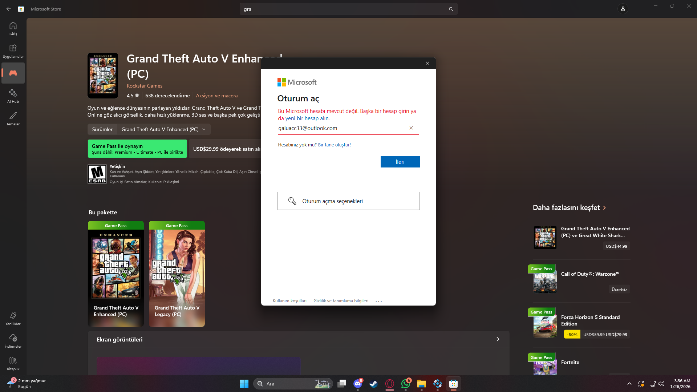
Task: Open the Yenilikler what's new page
Action: pyautogui.click(x=13, y=318)
